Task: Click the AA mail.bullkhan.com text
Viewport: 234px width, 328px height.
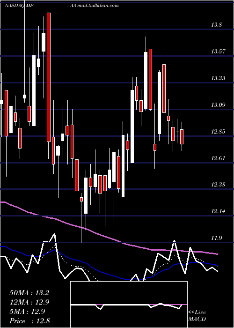Action: [94, 6]
